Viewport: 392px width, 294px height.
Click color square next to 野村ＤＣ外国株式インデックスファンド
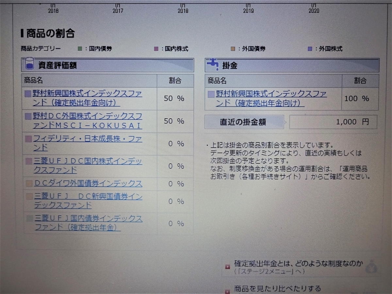(28, 116)
